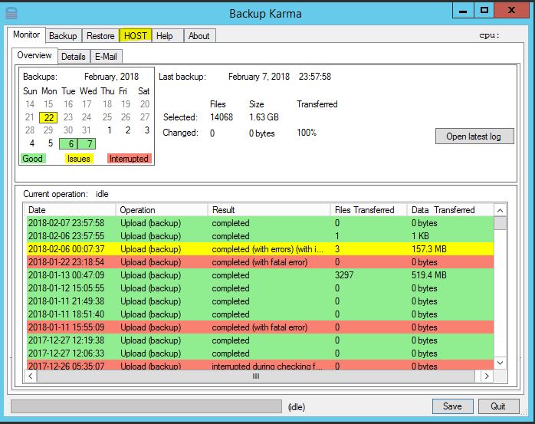
Task: Click the scroll left arrow of log list
Action: pos(31,376)
